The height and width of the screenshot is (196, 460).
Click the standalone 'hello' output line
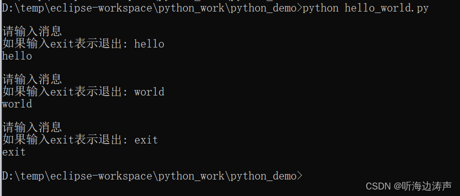[17, 56]
